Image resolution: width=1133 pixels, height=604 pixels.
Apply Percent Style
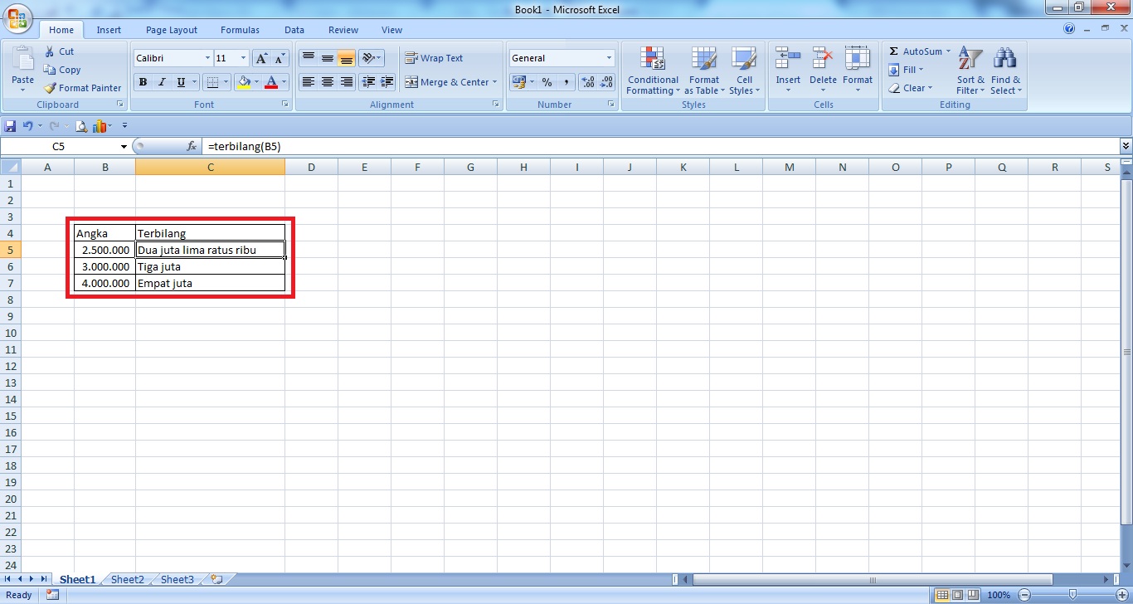tap(547, 82)
